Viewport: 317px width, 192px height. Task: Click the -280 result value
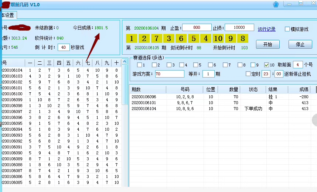[x=304, y=97]
